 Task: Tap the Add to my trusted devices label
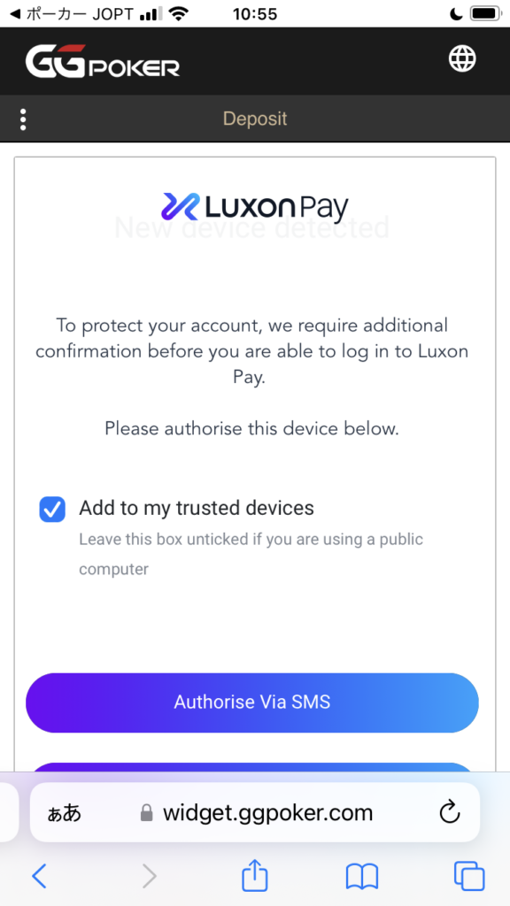[197, 508]
